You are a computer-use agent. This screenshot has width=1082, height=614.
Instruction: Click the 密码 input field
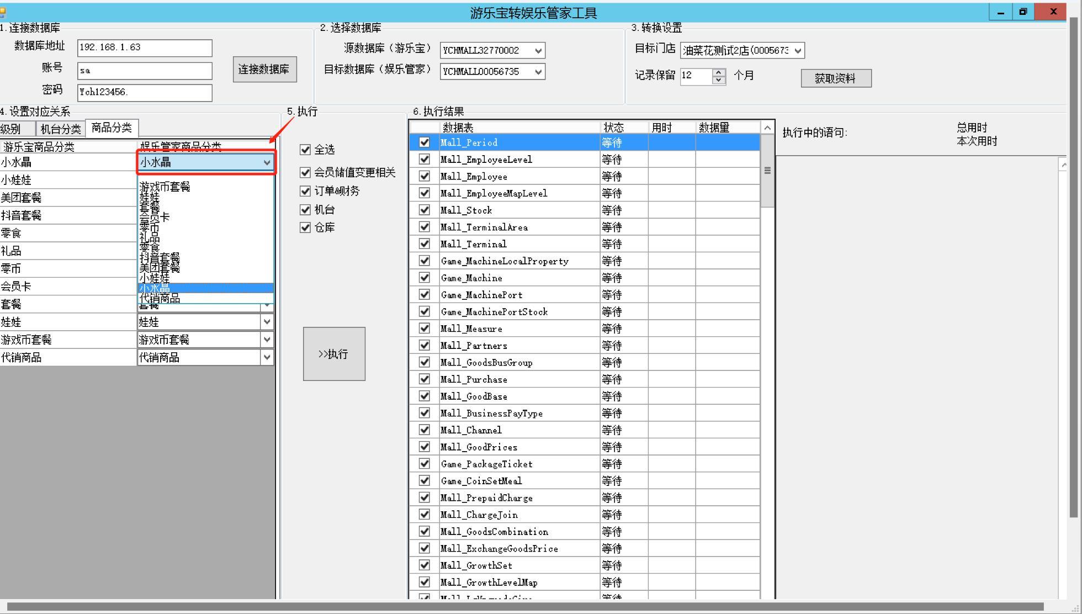[145, 93]
